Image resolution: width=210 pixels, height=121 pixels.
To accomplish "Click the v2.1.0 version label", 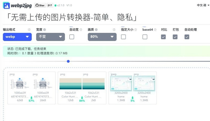I will [x=60, y=5].
